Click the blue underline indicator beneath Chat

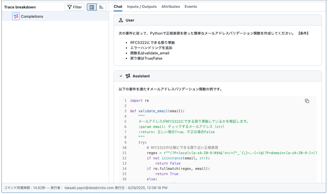click(118, 10)
